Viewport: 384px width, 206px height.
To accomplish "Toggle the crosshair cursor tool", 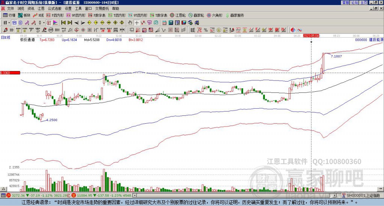I will 136,23.
